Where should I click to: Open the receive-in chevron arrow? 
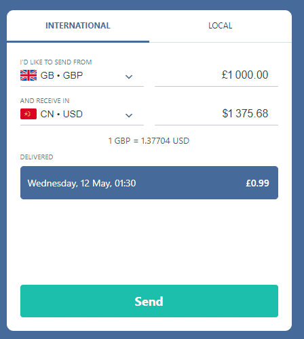[129, 115]
